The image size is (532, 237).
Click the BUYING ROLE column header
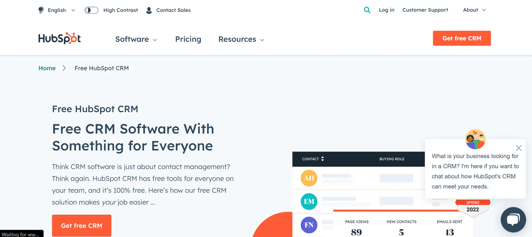coord(392,159)
